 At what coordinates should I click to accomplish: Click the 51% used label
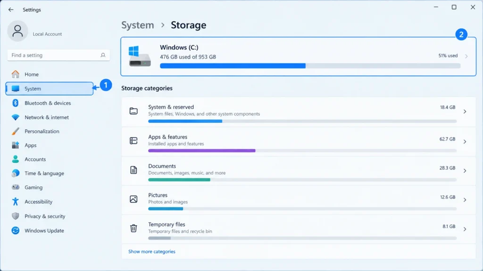[x=448, y=56]
